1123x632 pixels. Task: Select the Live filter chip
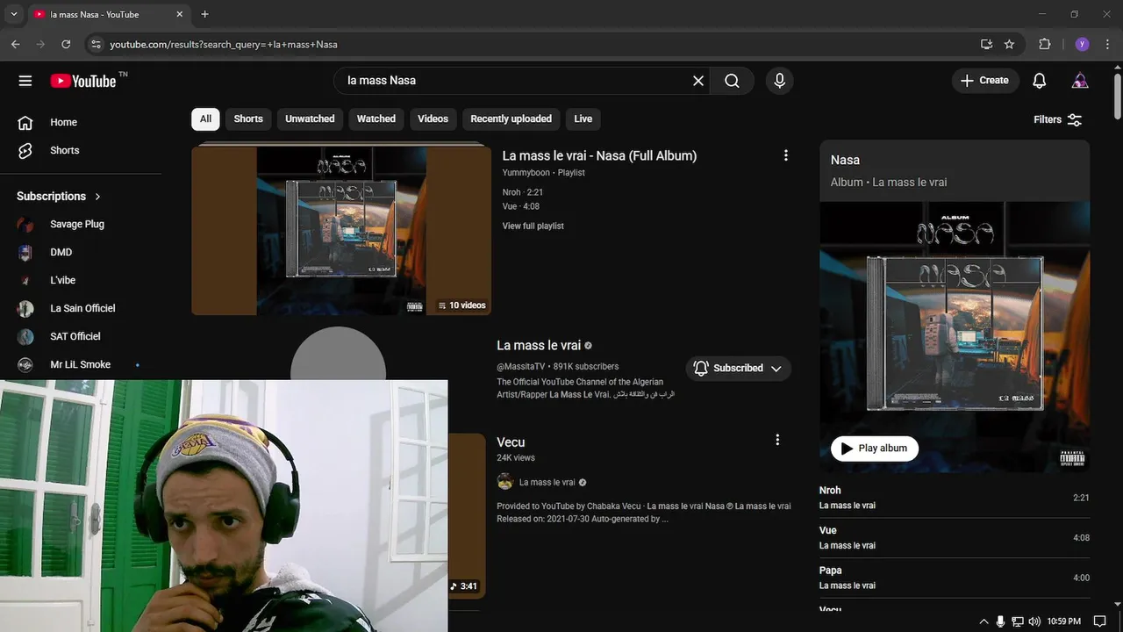point(583,119)
